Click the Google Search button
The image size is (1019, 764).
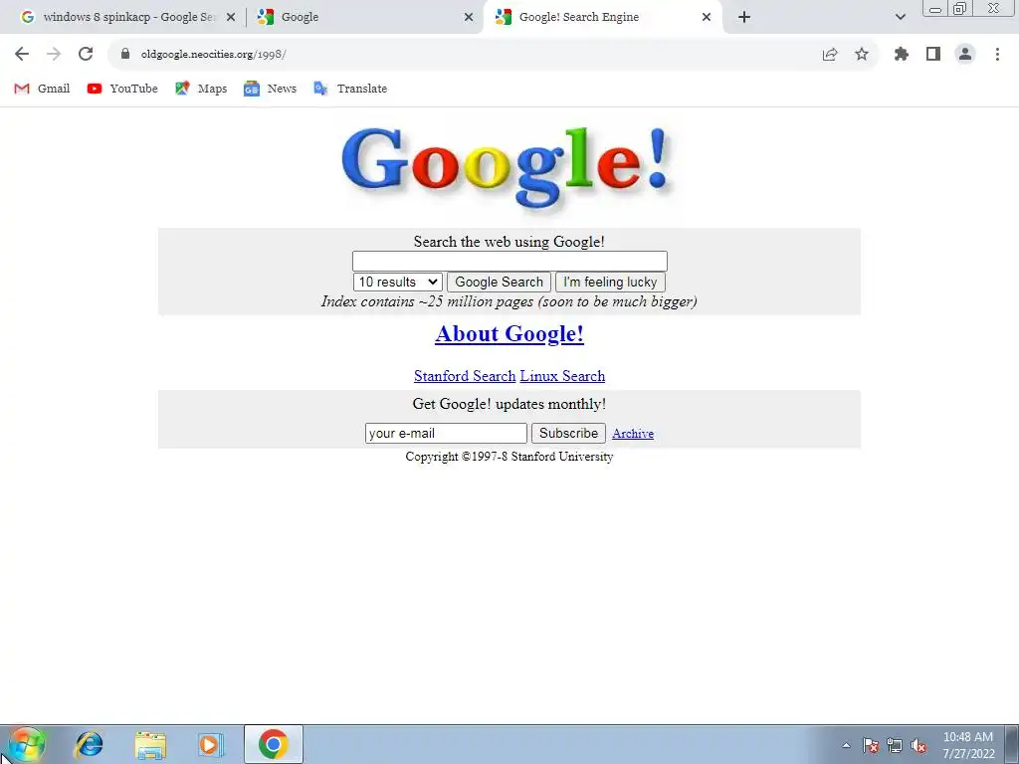500,282
